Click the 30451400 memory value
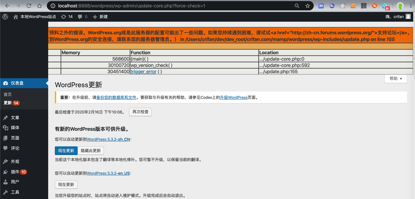The image size is (415, 199). (118, 72)
